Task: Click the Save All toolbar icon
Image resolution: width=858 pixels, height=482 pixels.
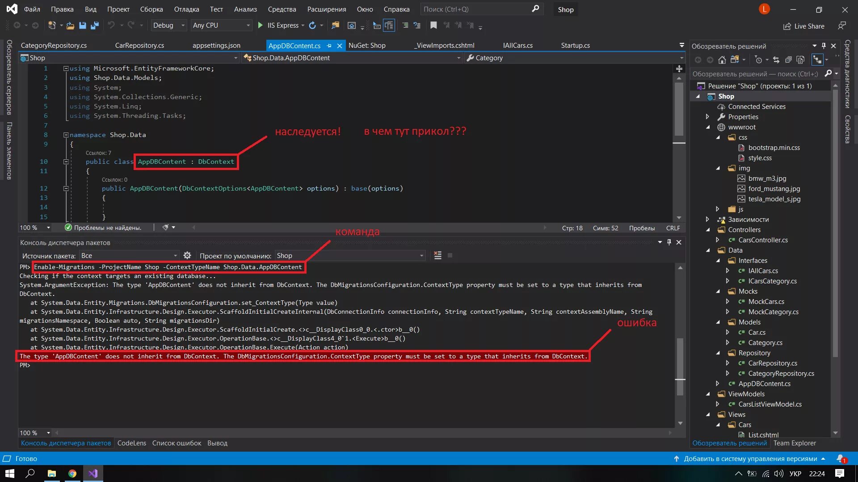Action: coord(95,25)
